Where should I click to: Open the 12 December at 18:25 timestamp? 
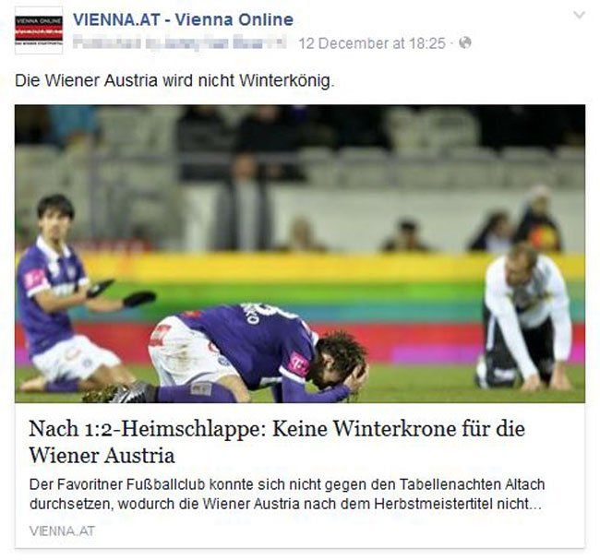click(372, 43)
